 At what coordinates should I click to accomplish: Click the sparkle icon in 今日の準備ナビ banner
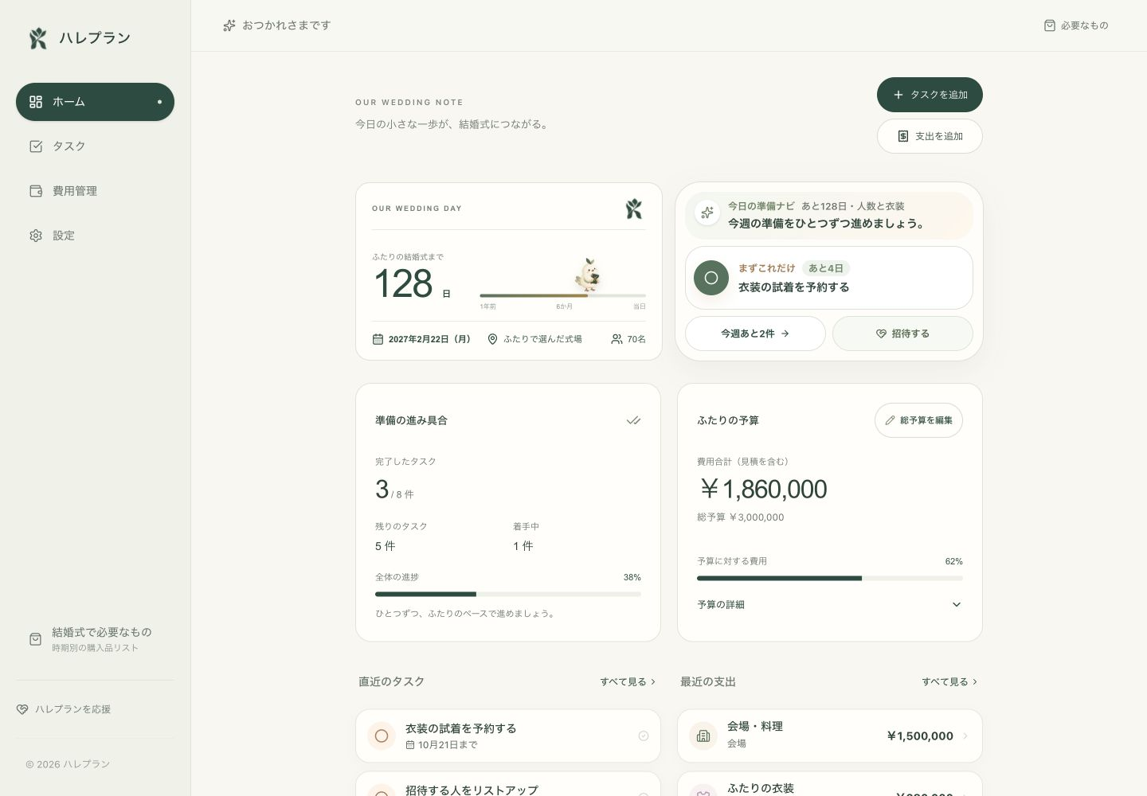707,213
